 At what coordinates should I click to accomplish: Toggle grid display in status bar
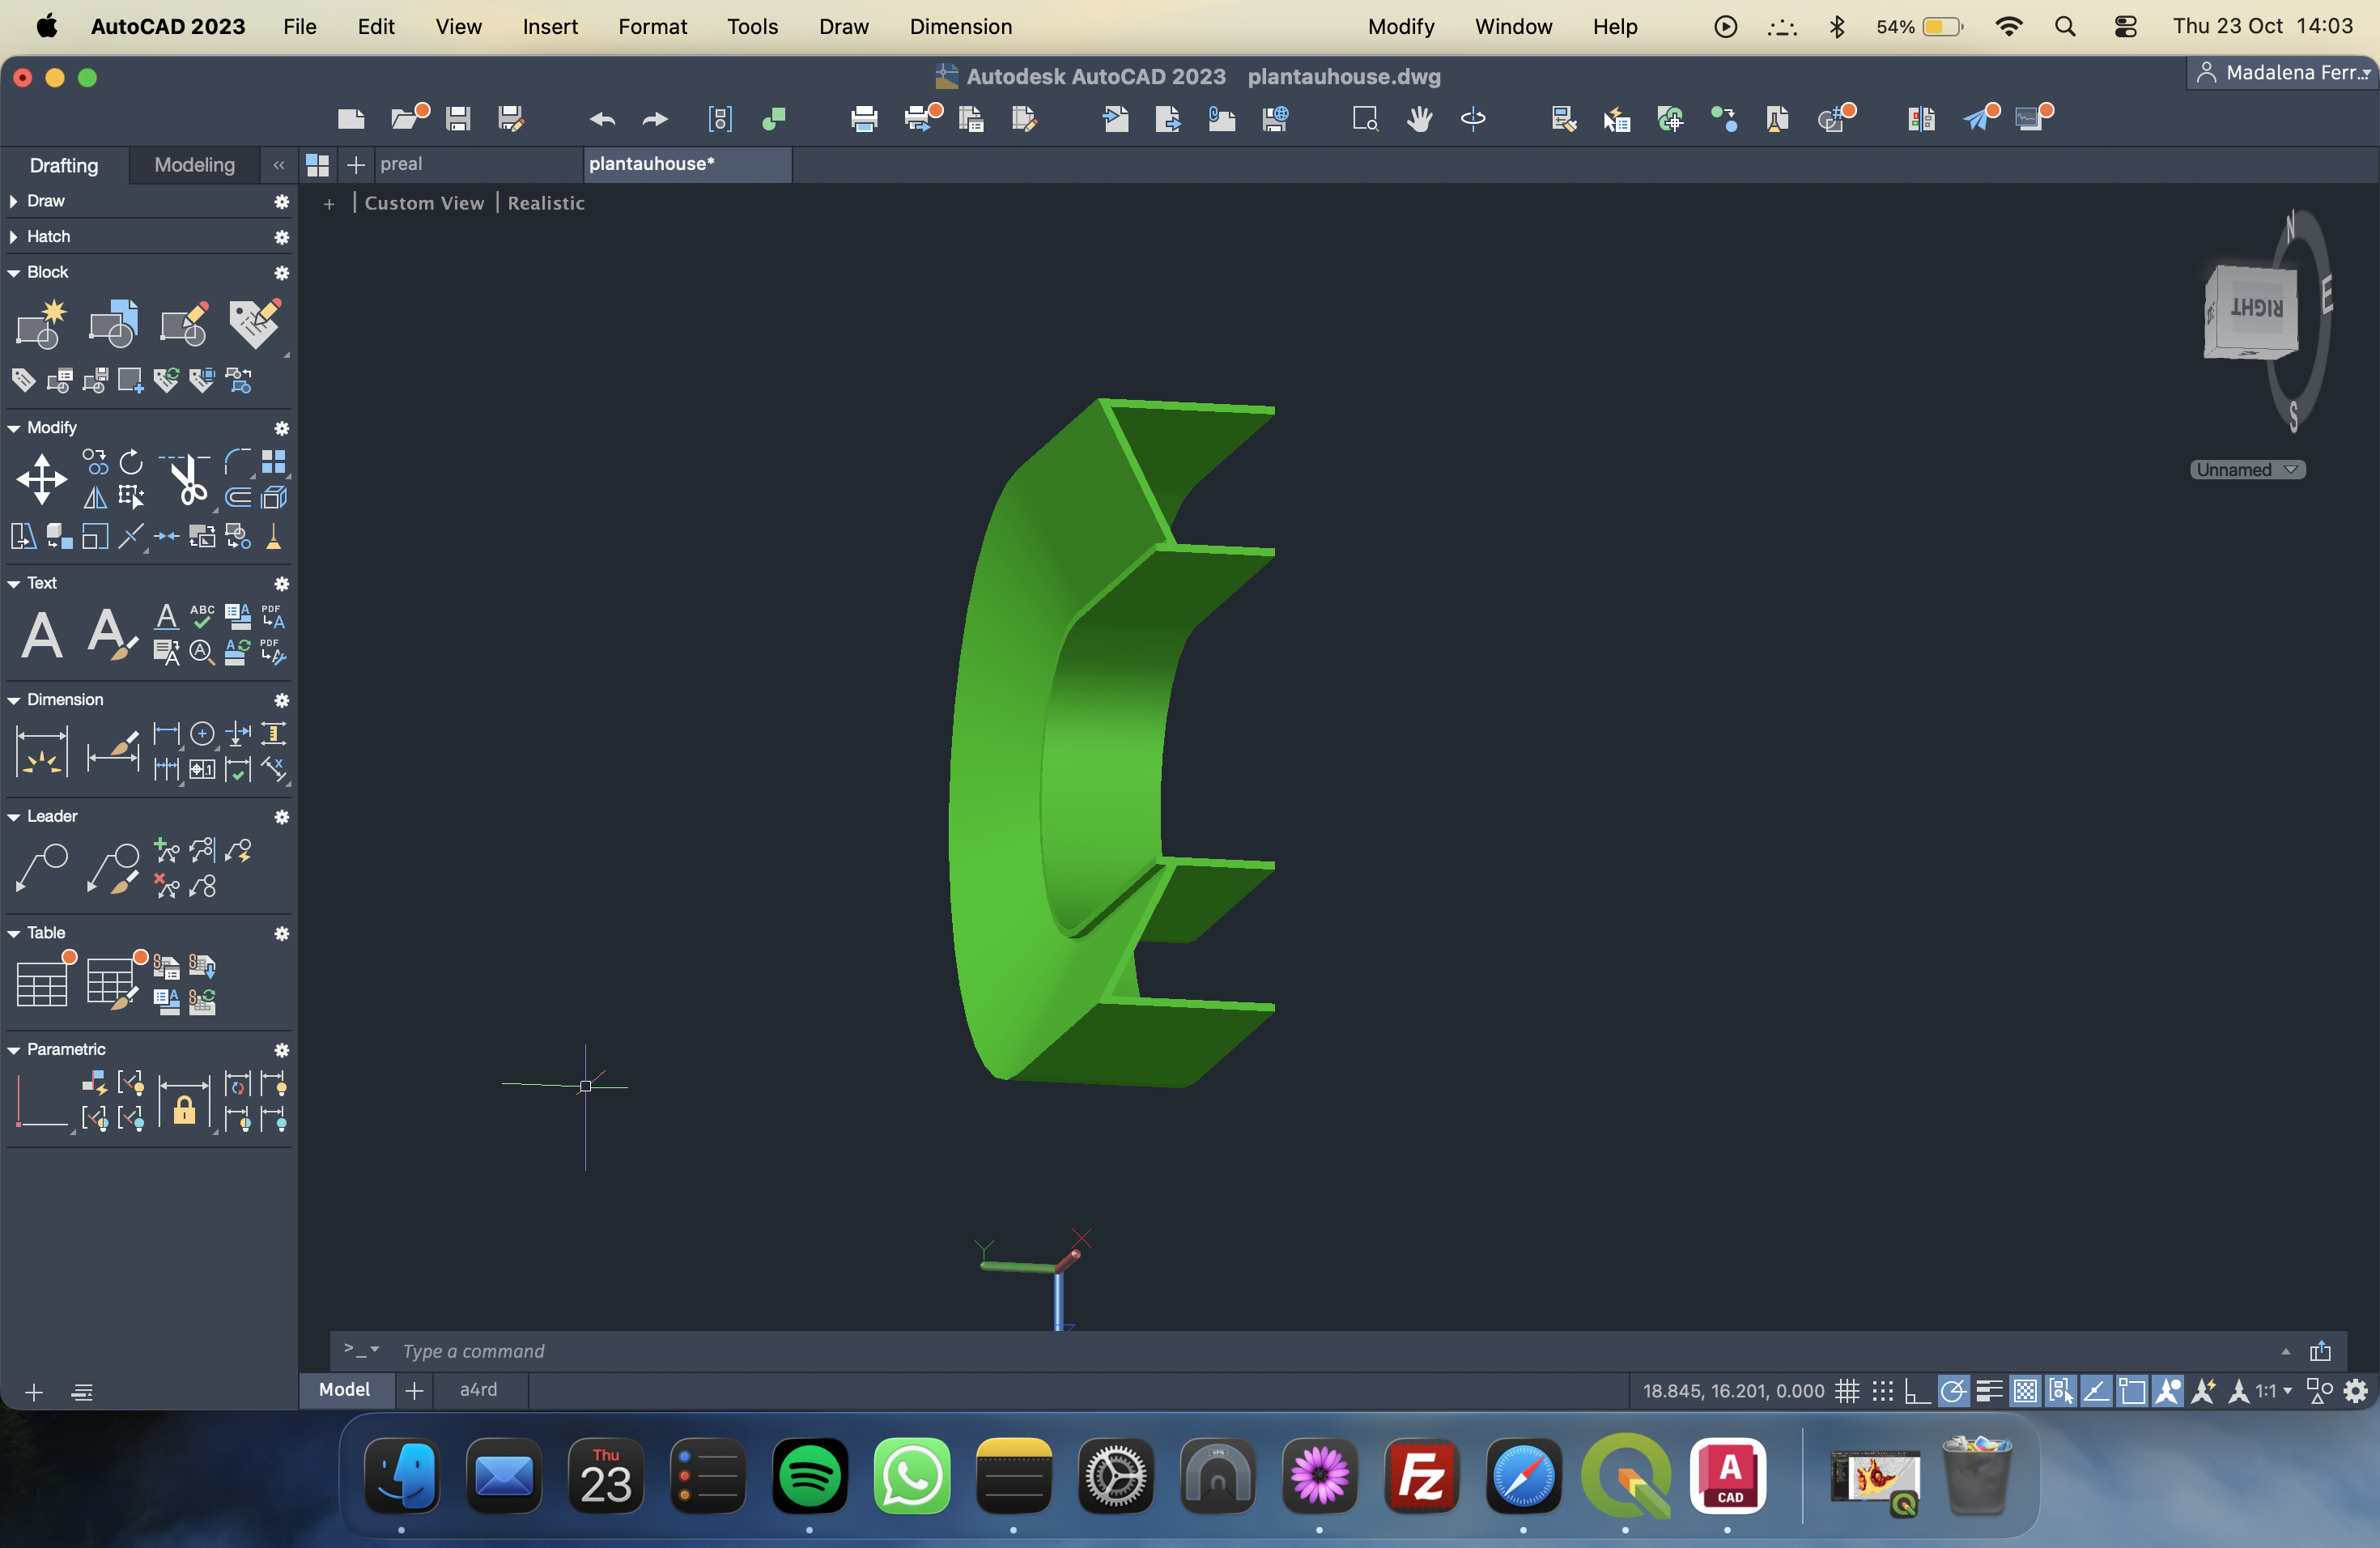[x=1847, y=1390]
